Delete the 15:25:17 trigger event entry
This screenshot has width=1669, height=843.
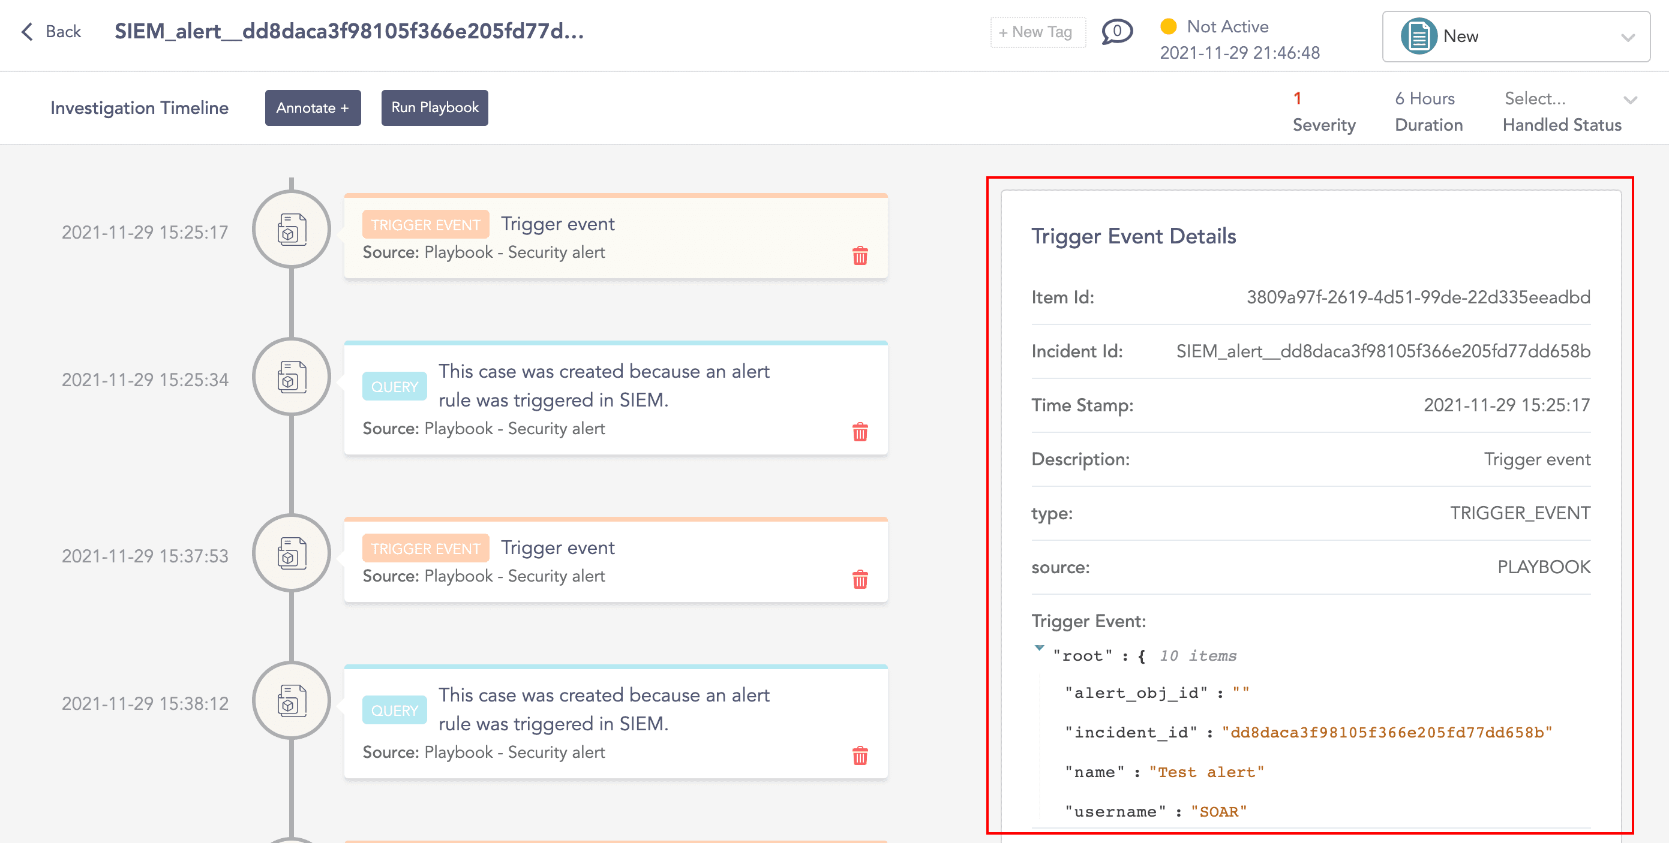(860, 256)
